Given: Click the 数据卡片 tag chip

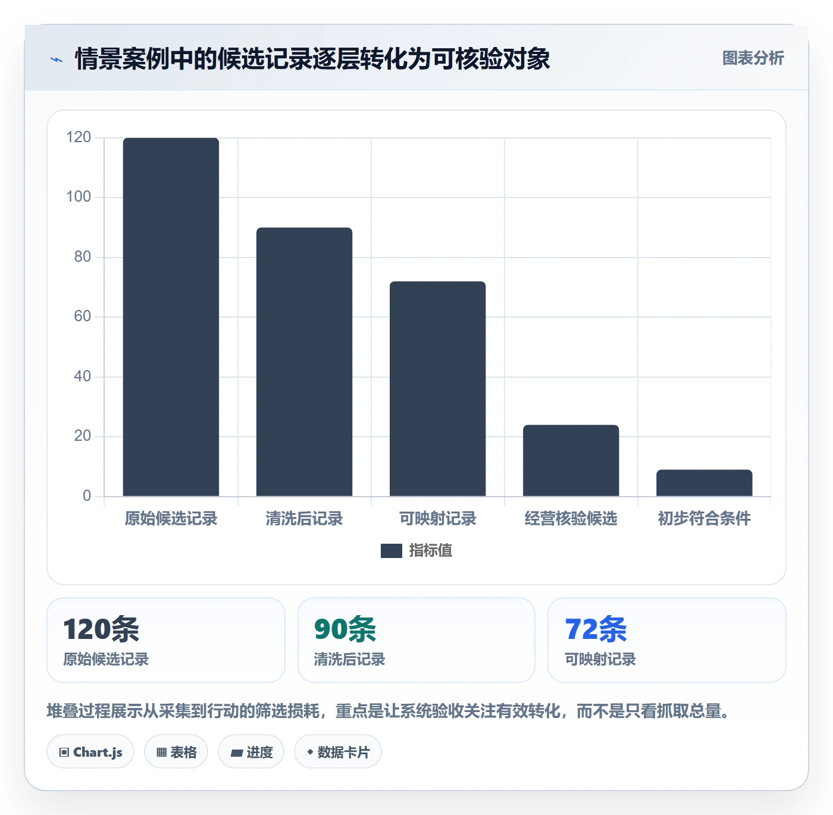Looking at the screenshot, I should pos(338,752).
